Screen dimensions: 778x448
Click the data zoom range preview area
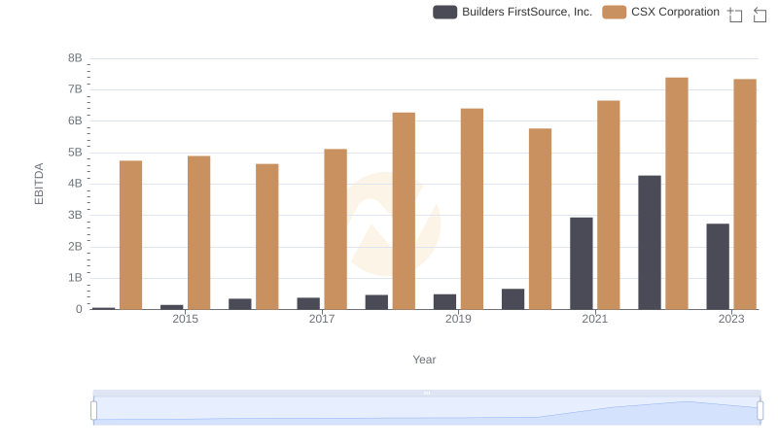427,411
